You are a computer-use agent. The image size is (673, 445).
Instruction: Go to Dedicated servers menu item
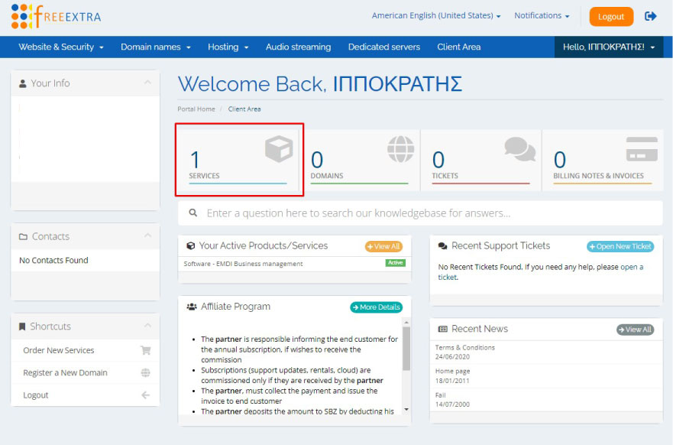click(383, 47)
